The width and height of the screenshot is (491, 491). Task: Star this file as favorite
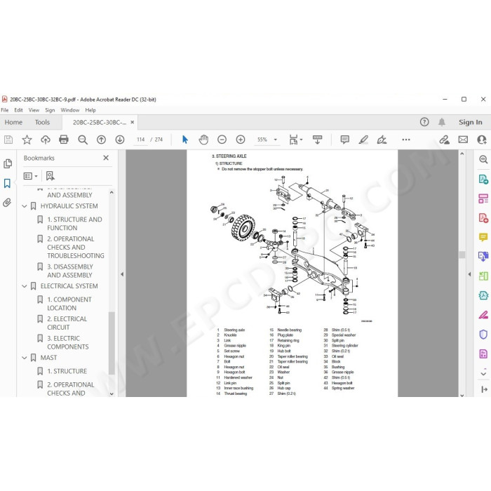tap(27, 140)
